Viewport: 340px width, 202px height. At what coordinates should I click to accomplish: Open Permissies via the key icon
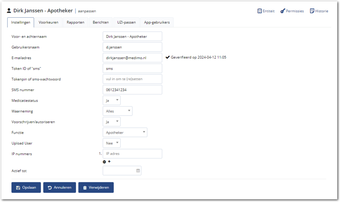283,11
